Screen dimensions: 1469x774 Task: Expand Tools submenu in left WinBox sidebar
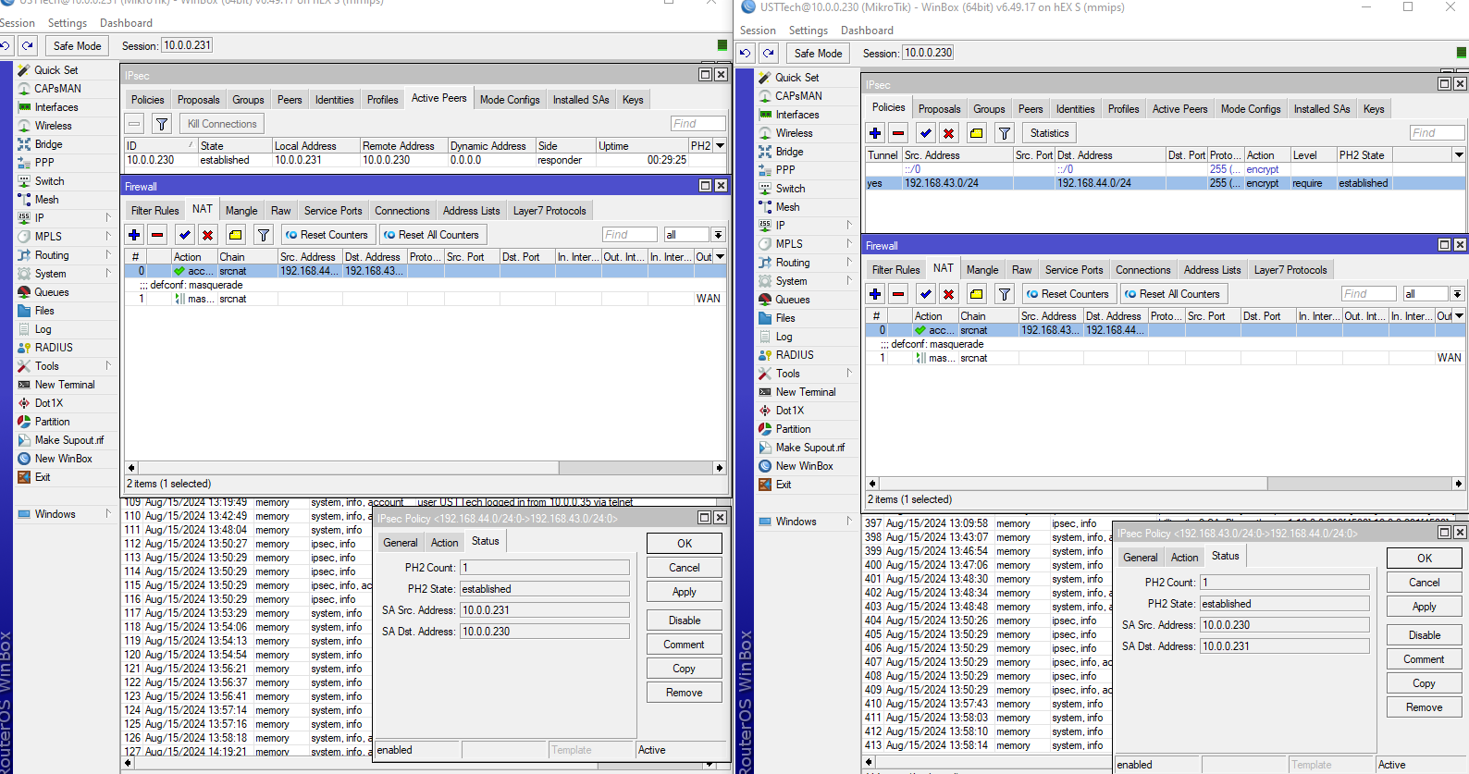coord(108,366)
